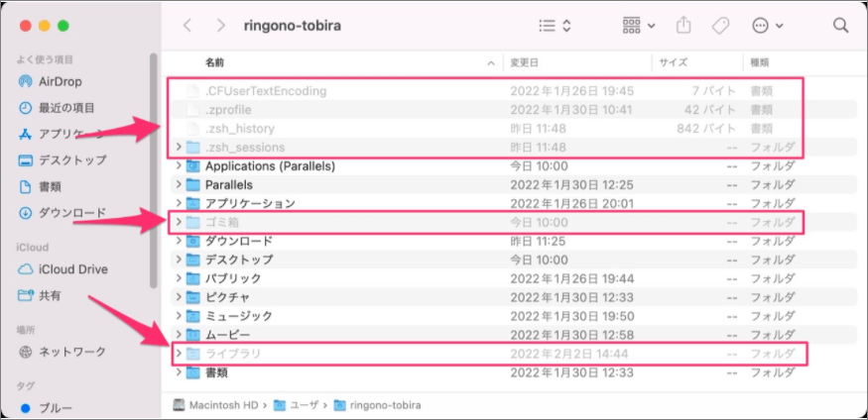Open the group-by grid icon menu

638,26
